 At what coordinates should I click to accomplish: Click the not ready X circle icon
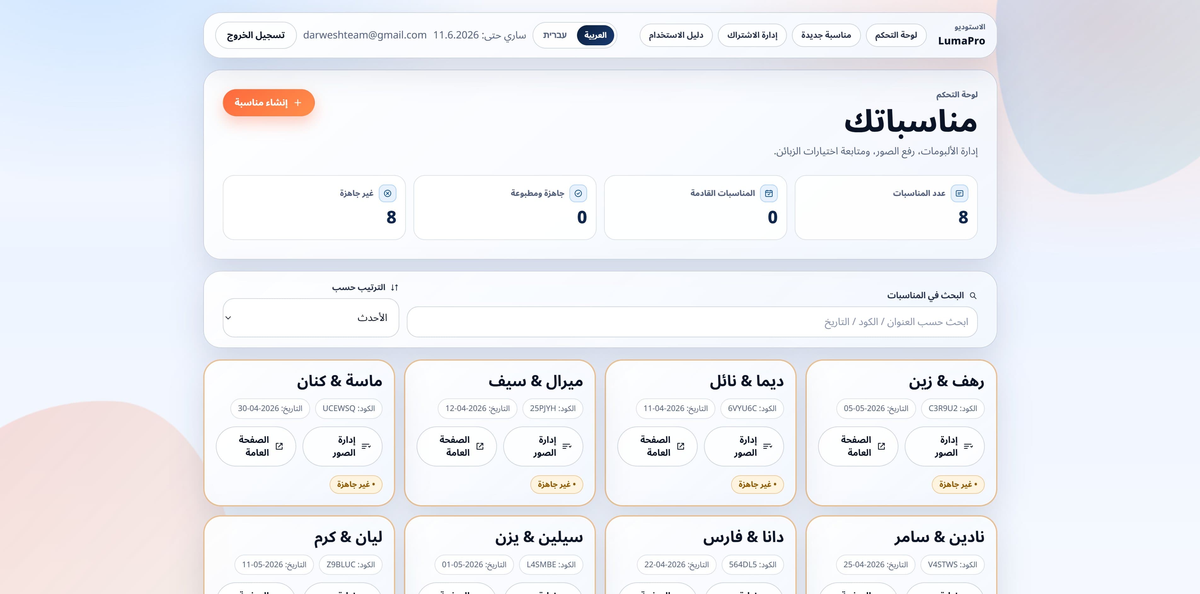(388, 193)
